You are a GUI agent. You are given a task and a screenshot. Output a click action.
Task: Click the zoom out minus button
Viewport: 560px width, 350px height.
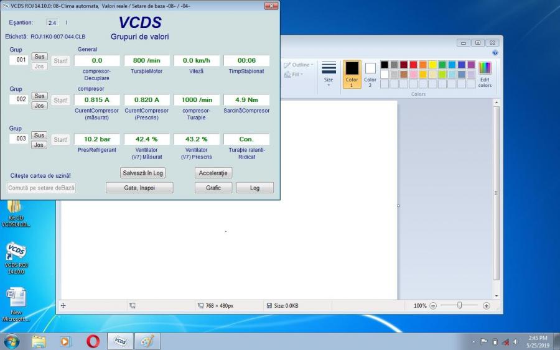433,306
